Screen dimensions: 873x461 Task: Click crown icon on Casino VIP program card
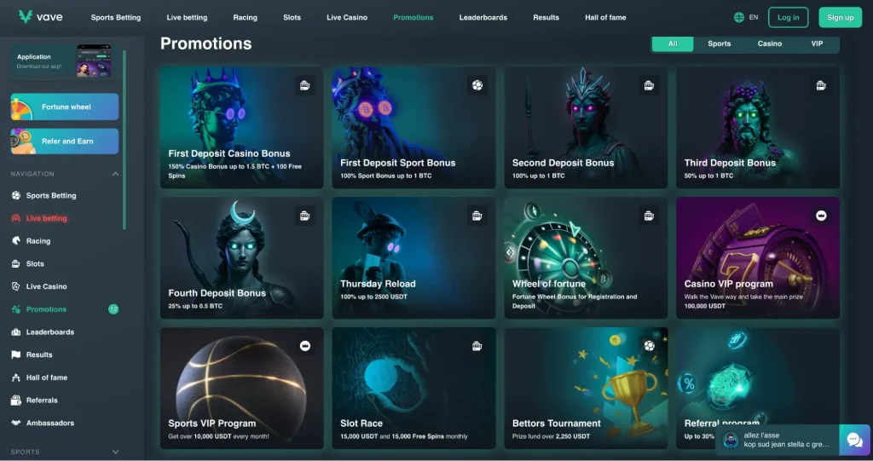click(x=821, y=216)
